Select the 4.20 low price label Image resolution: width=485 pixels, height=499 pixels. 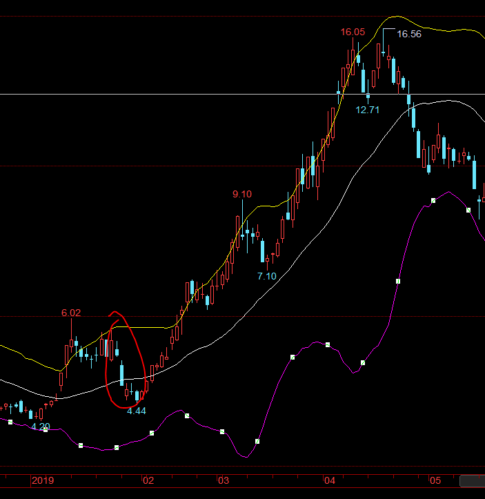[41, 427]
